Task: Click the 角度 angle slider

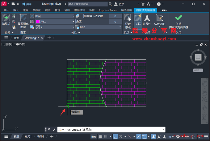Action: click(92, 22)
